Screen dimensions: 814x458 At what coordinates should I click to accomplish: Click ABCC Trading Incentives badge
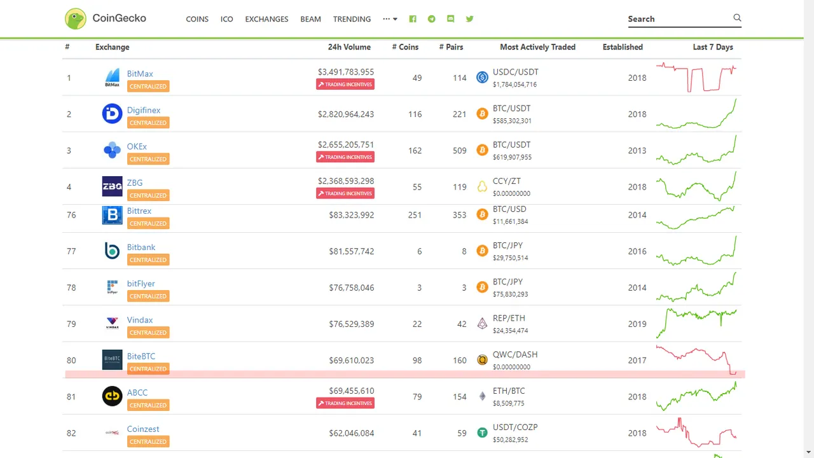pyautogui.click(x=345, y=403)
